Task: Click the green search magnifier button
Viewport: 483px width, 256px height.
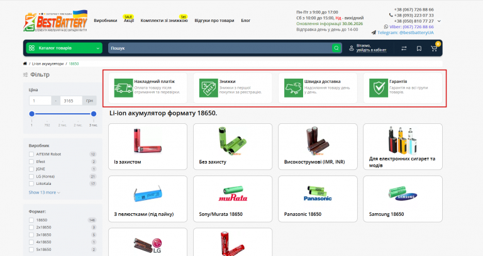Action: coord(336,48)
